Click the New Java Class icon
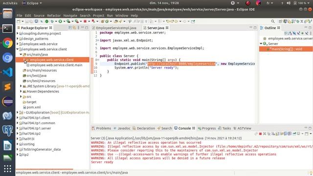This screenshot has width=313, height=176. pos(107,22)
